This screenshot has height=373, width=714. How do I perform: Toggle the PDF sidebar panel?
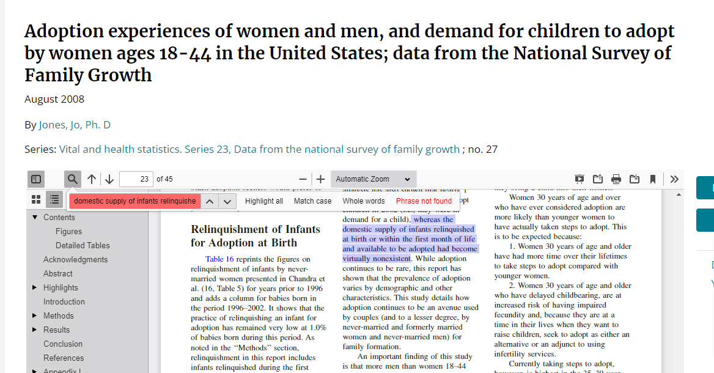(x=36, y=179)
